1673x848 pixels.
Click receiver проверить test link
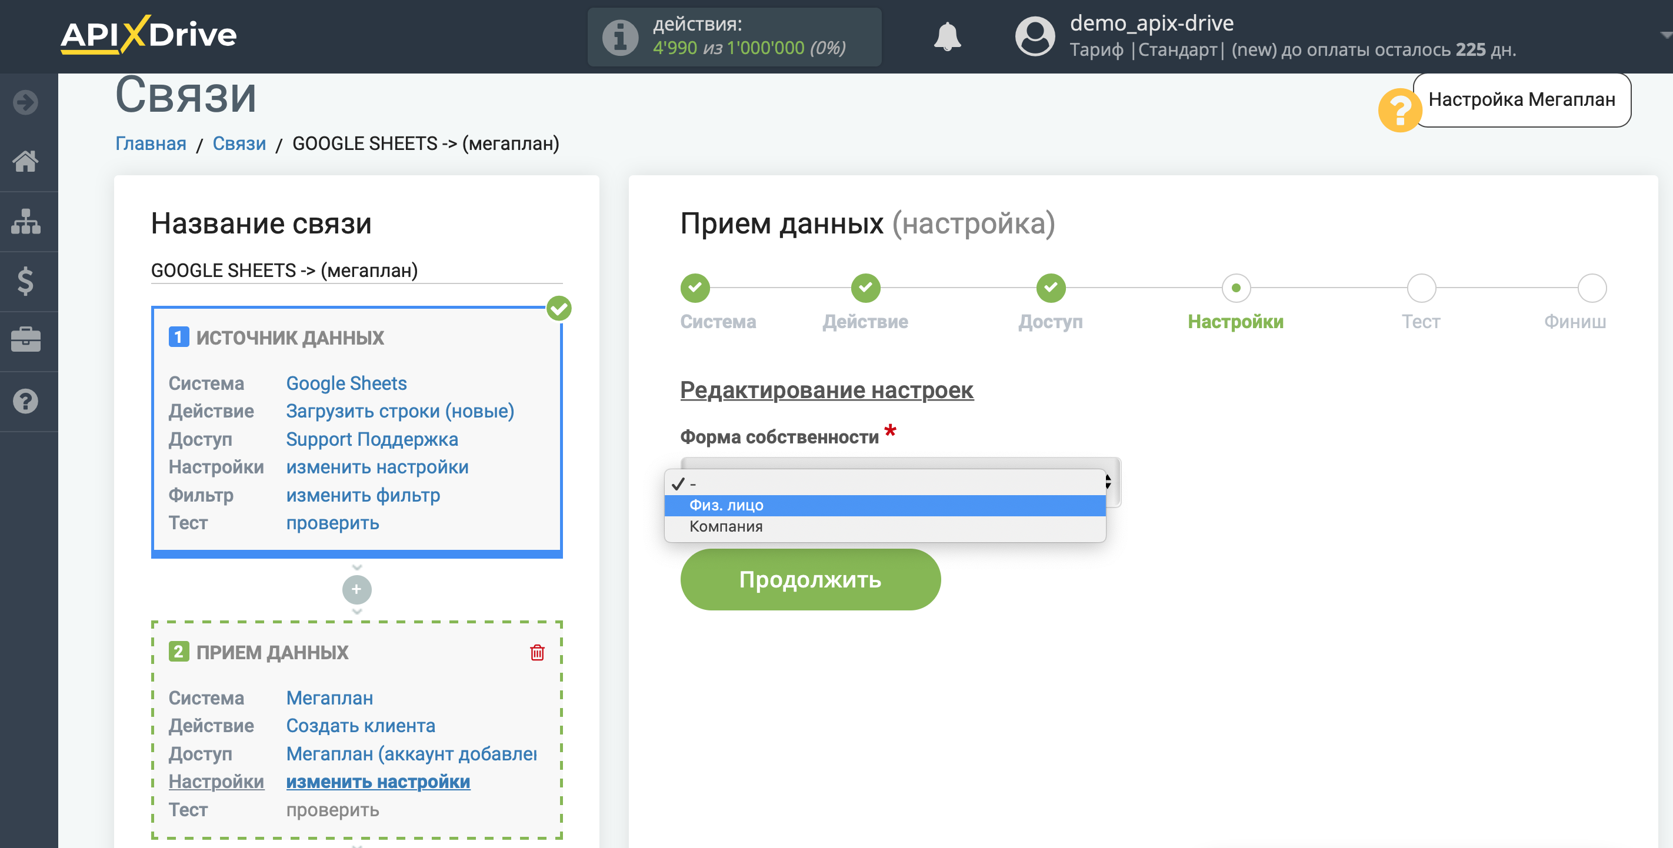click(x=332, y=810)
